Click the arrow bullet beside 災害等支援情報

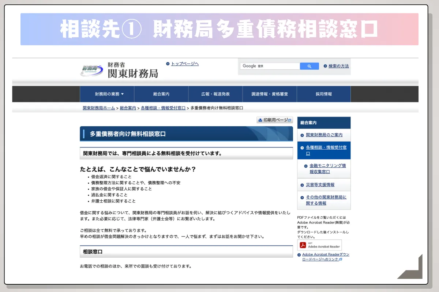click(x=303, y=185)
